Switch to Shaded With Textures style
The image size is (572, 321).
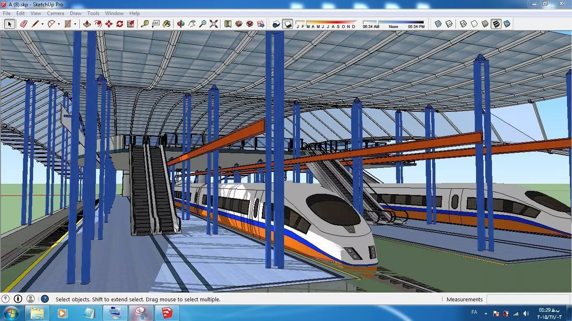coord(496,24)
